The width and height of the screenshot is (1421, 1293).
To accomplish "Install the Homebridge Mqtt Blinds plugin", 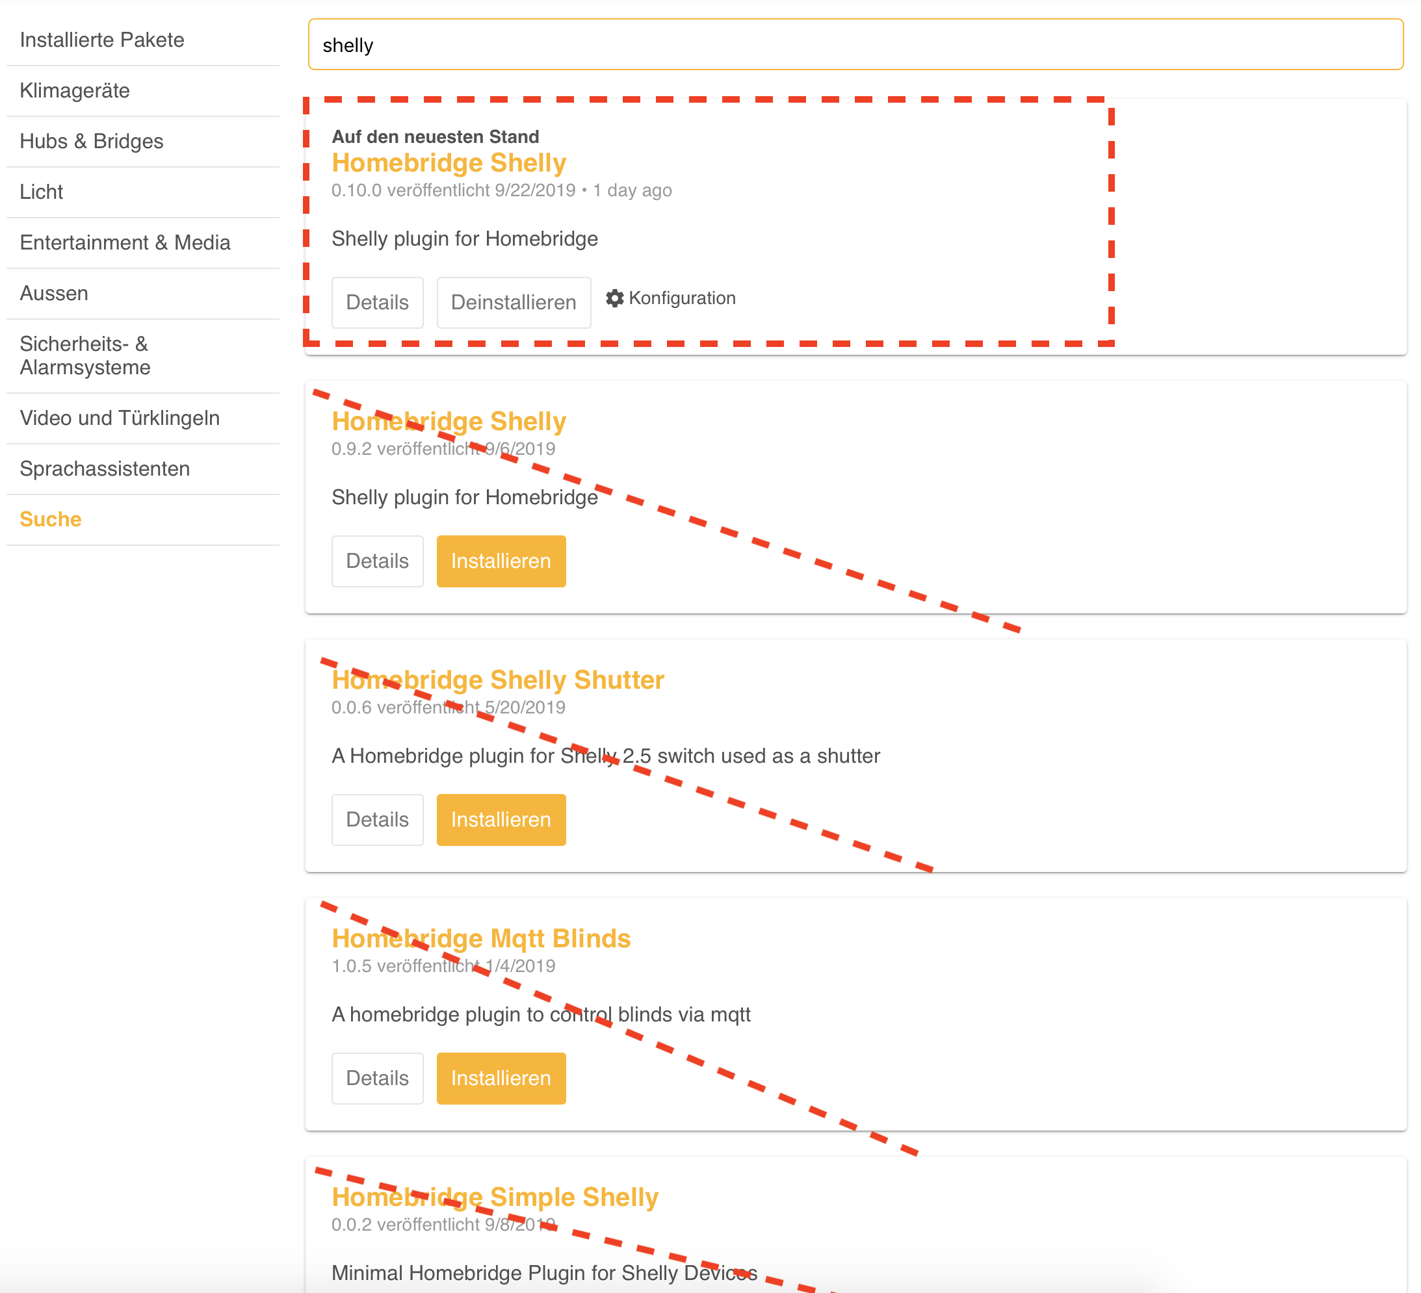I will click(x=501, y=1078).
